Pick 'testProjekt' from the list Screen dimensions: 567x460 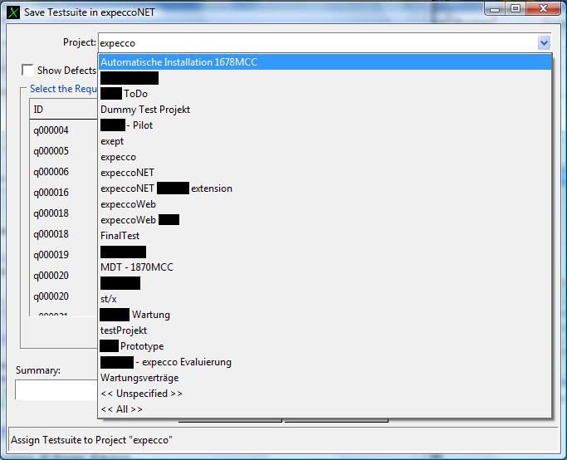[124, 330]
